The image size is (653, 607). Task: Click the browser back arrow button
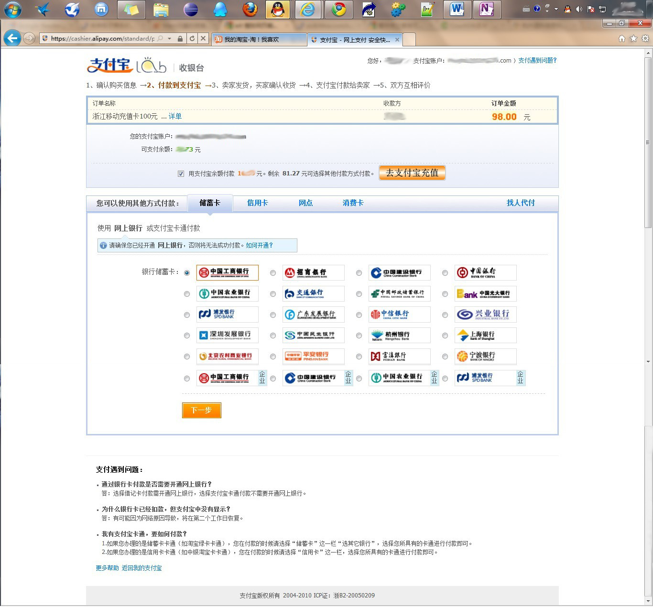click(x=12, y=38)
